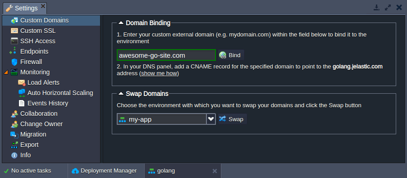Click the Migration icon in sidebar
Screen dimensions: 407x178
pos(14,135)
